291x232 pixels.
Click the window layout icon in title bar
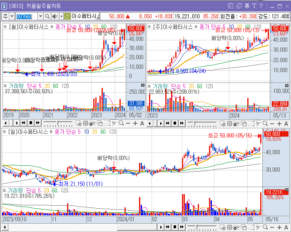click(231, 6)
